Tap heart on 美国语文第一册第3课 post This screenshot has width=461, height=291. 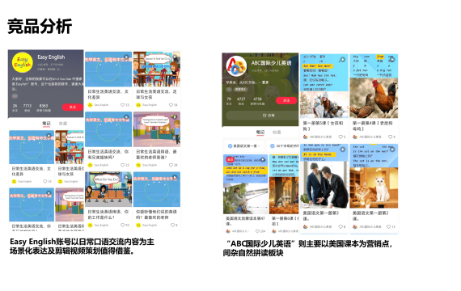(340, 226)
